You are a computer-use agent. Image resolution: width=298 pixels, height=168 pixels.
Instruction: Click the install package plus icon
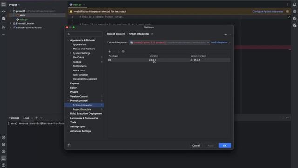tap(110, 51)
